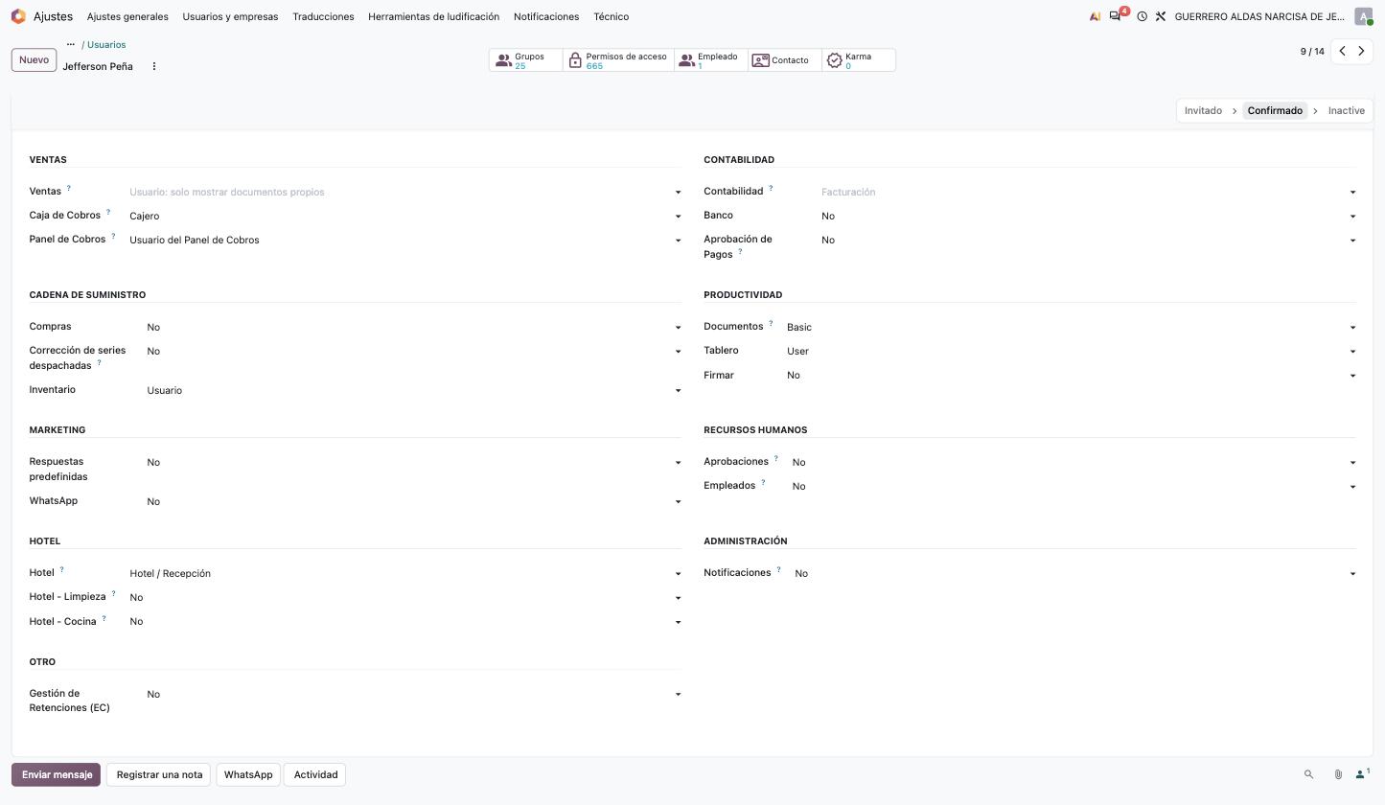This screenshot has height=805, width=1385.
Task: Open Hotel role dropdown
Action: coord(405,573)
